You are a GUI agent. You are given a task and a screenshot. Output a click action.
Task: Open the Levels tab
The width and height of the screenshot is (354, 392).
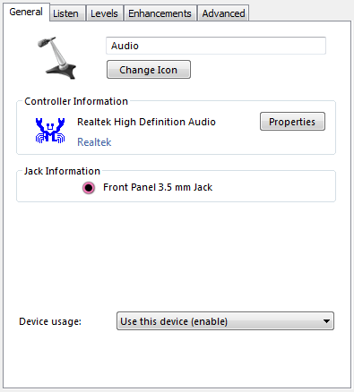coord(104,13)
